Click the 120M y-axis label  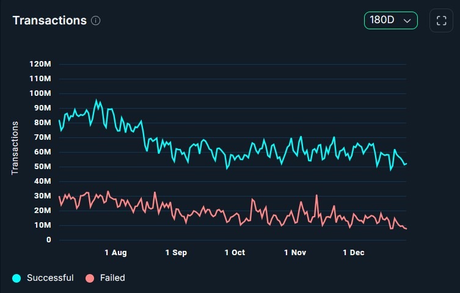click(x=41, y=64)
